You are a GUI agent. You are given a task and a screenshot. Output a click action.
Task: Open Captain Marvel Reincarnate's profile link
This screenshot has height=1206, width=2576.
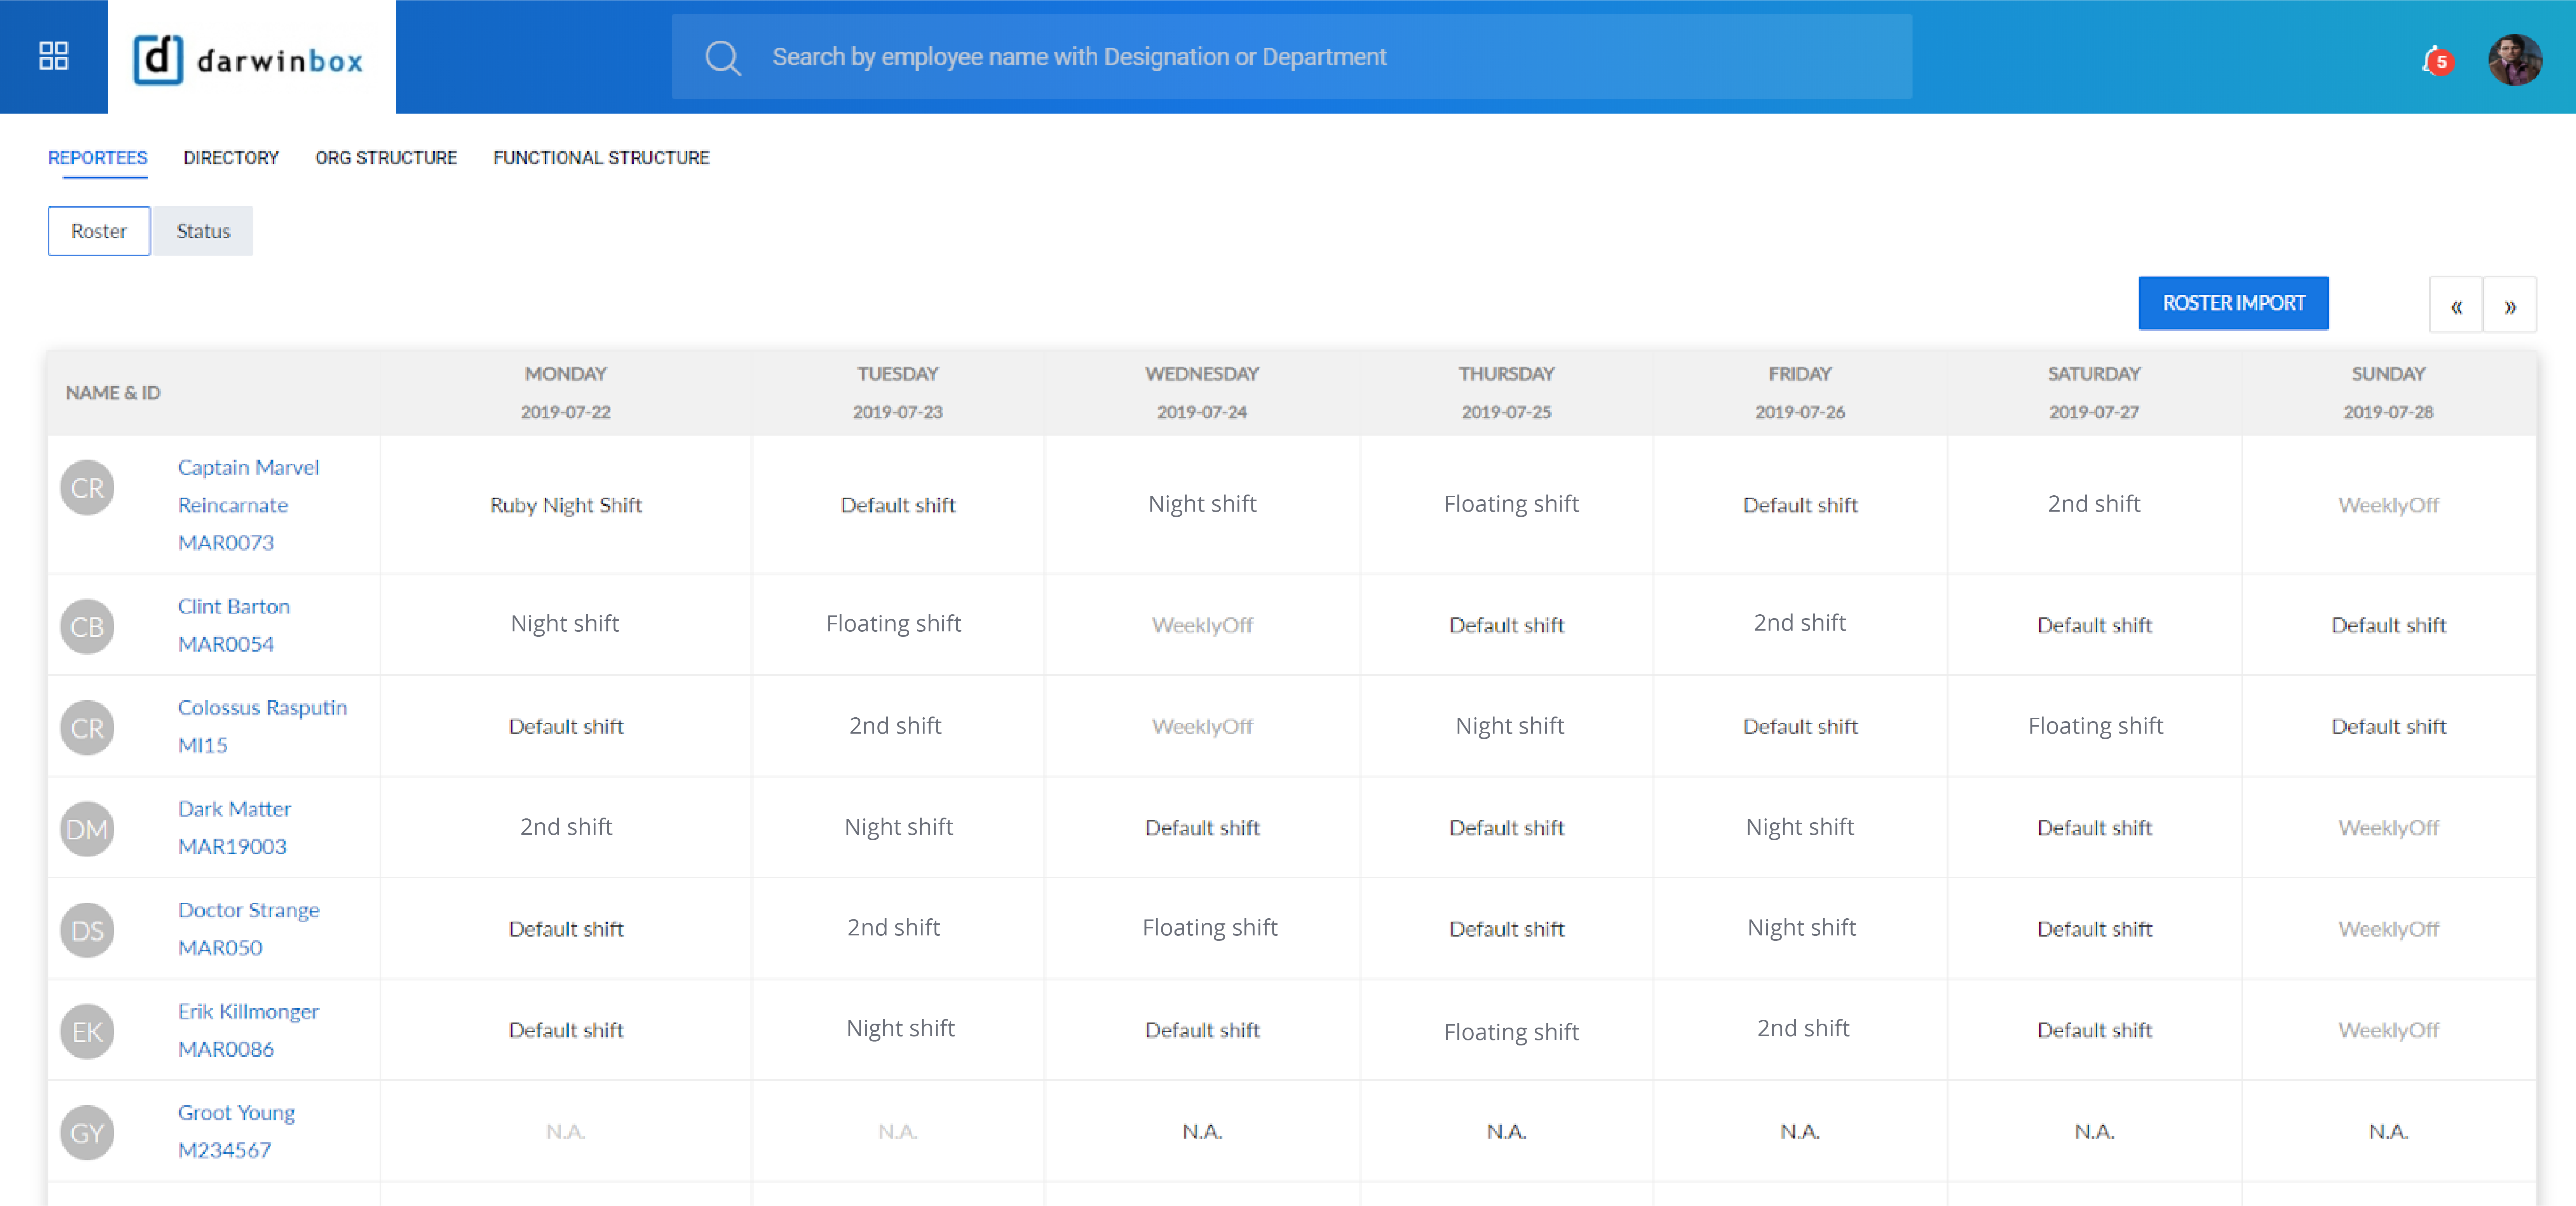tap(248, 467)
